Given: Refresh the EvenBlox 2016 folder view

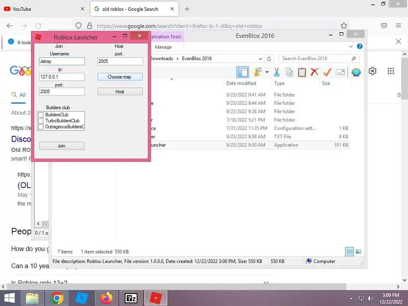Looking at the screenshot, I should (269, 59).
